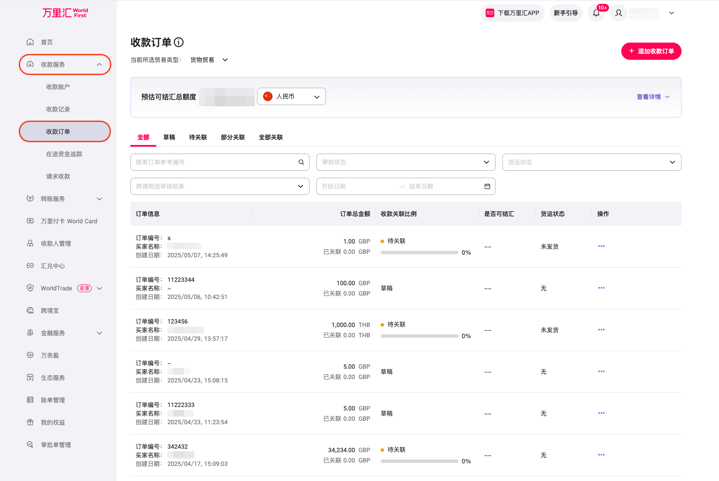Open the calendar icon in date range
Screen dimensions: 719x481
(487, 186)
